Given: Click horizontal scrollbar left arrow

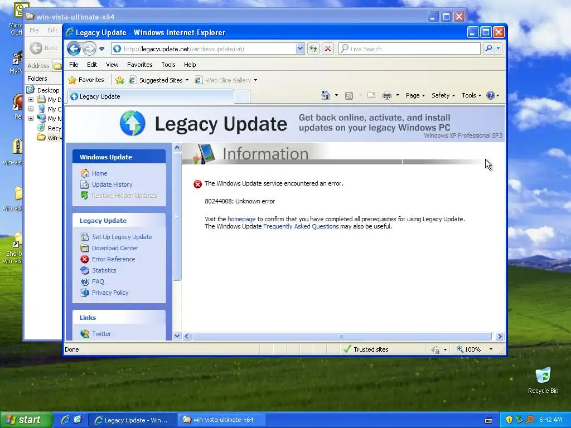Looking at the screenshot, I should pyautogui.click(x=187, y=336).
